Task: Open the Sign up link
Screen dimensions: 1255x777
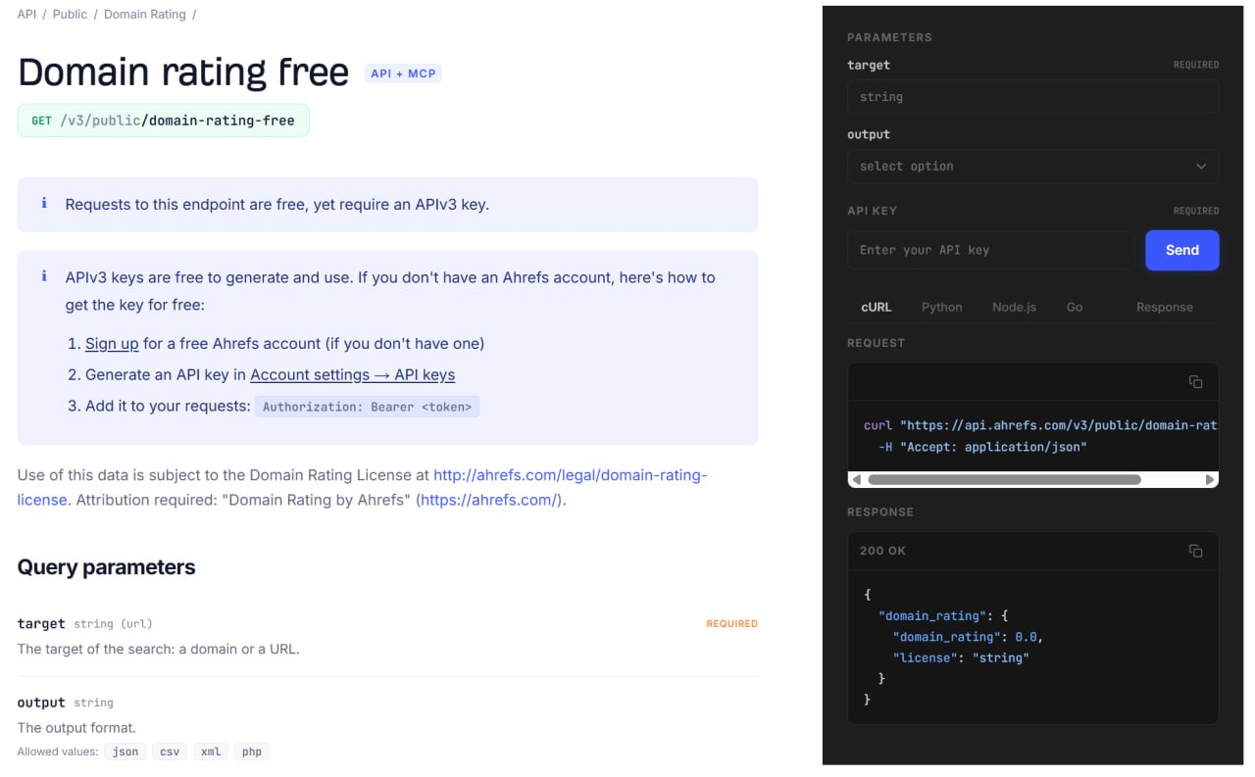Action: point(112,344)
